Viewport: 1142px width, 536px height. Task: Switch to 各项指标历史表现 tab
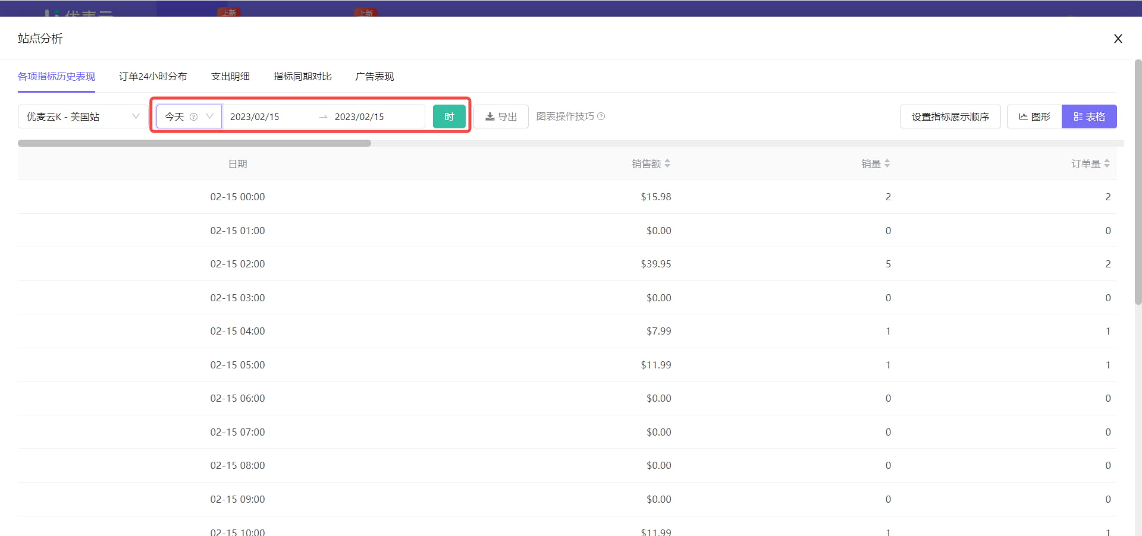tap(57, 77)
